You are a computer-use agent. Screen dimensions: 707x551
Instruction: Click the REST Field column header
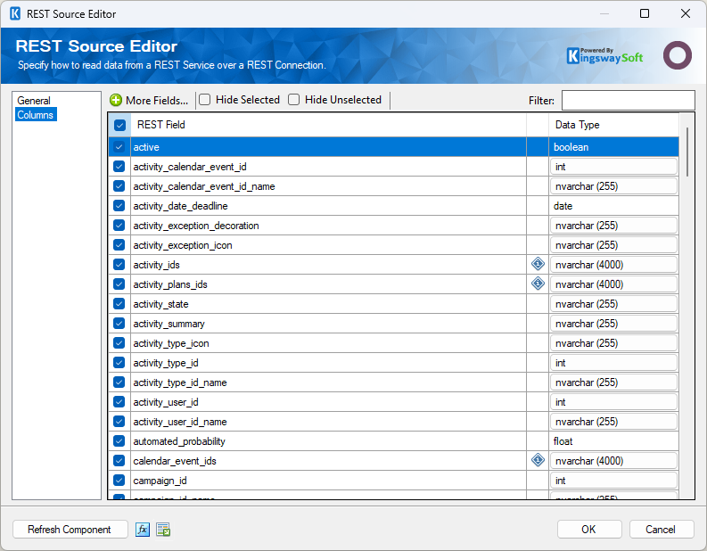[x=328, y=125]
